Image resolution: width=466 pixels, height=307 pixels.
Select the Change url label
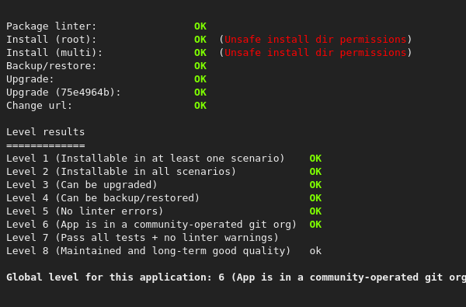pos(40,106)
